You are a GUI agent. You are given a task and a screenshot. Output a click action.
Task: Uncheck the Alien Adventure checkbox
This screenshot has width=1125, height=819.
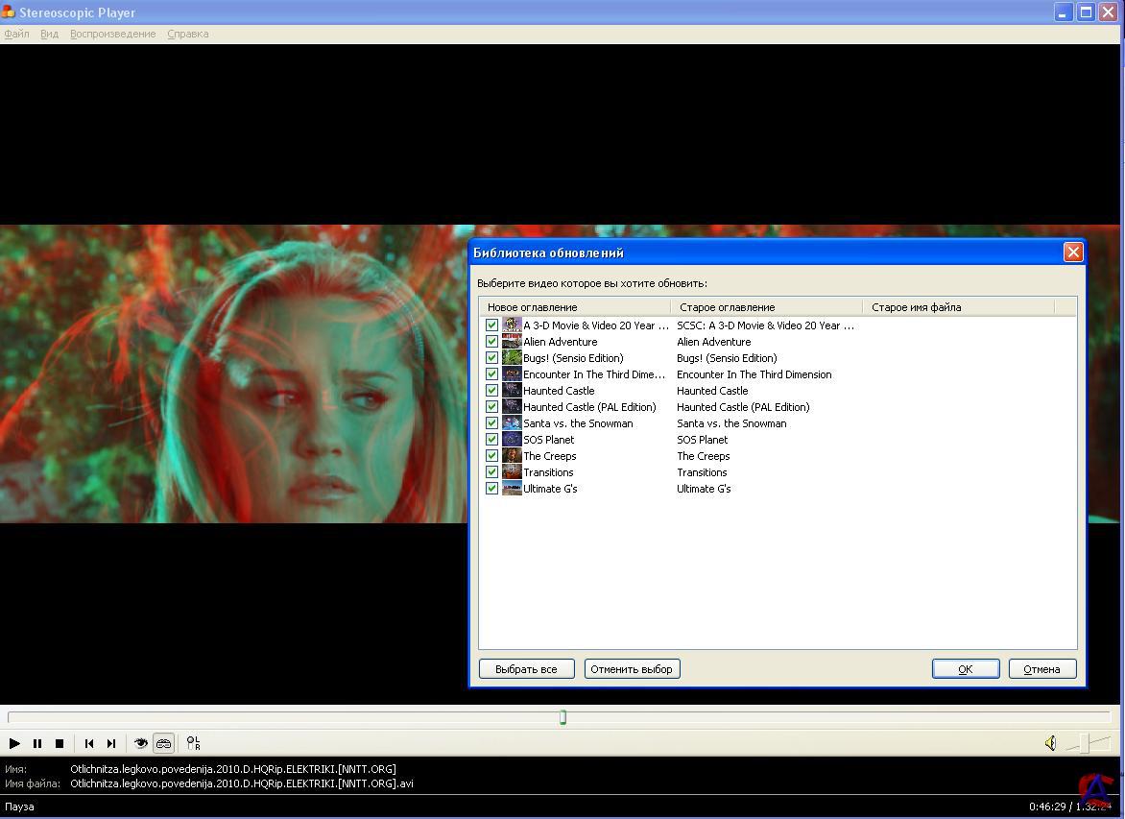pos(492,342)
